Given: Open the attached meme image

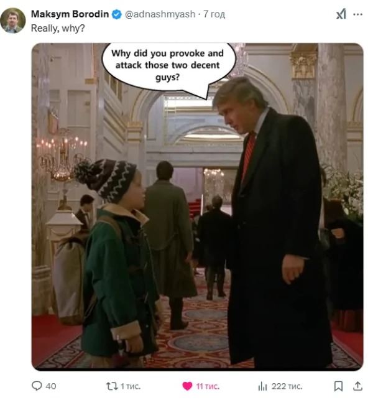Looking at the screenshot, I should (197, 207).
